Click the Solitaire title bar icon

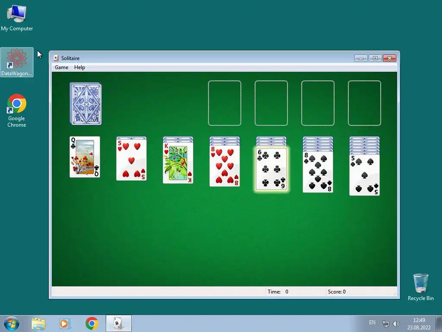click(x=56, y=58)
